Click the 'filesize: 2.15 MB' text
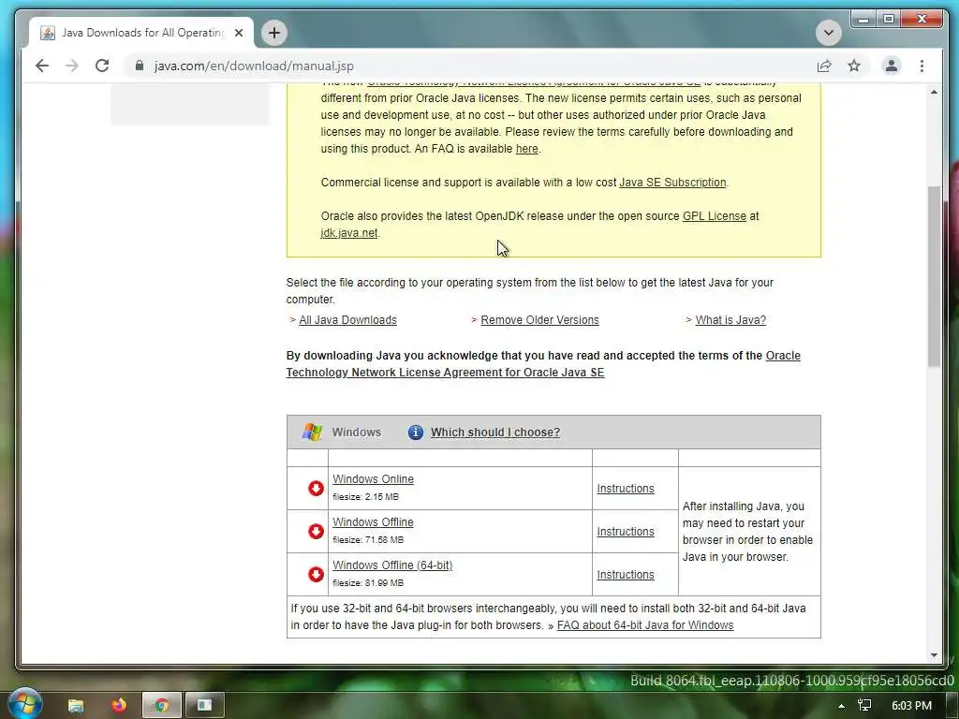 pyautogui.click(x=365, y=496)
